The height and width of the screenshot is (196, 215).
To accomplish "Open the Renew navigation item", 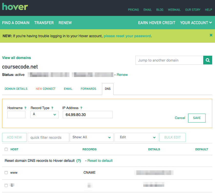I will pyautogui.click(x=65, y=23).
